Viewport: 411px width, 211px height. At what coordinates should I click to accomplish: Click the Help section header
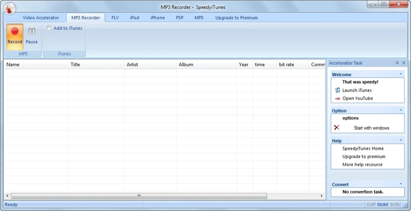368,141
